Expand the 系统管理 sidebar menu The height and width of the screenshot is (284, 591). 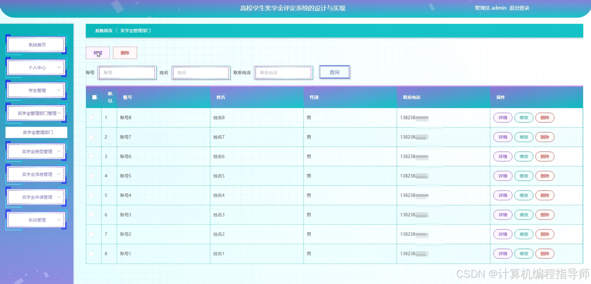coord(36,220)
